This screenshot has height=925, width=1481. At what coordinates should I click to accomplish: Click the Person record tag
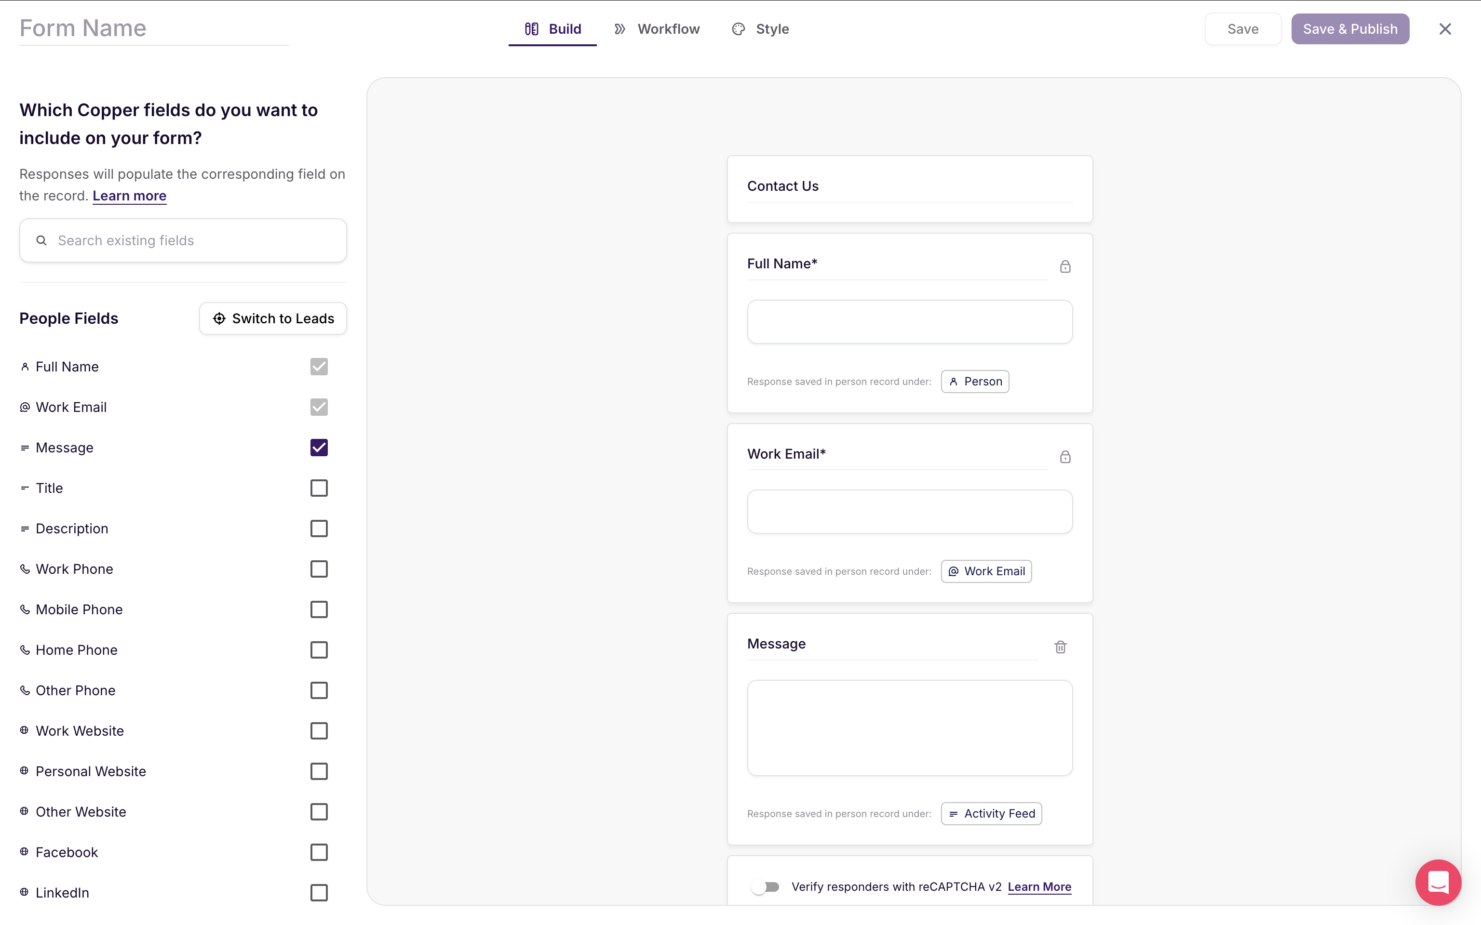tap(975, 381)
